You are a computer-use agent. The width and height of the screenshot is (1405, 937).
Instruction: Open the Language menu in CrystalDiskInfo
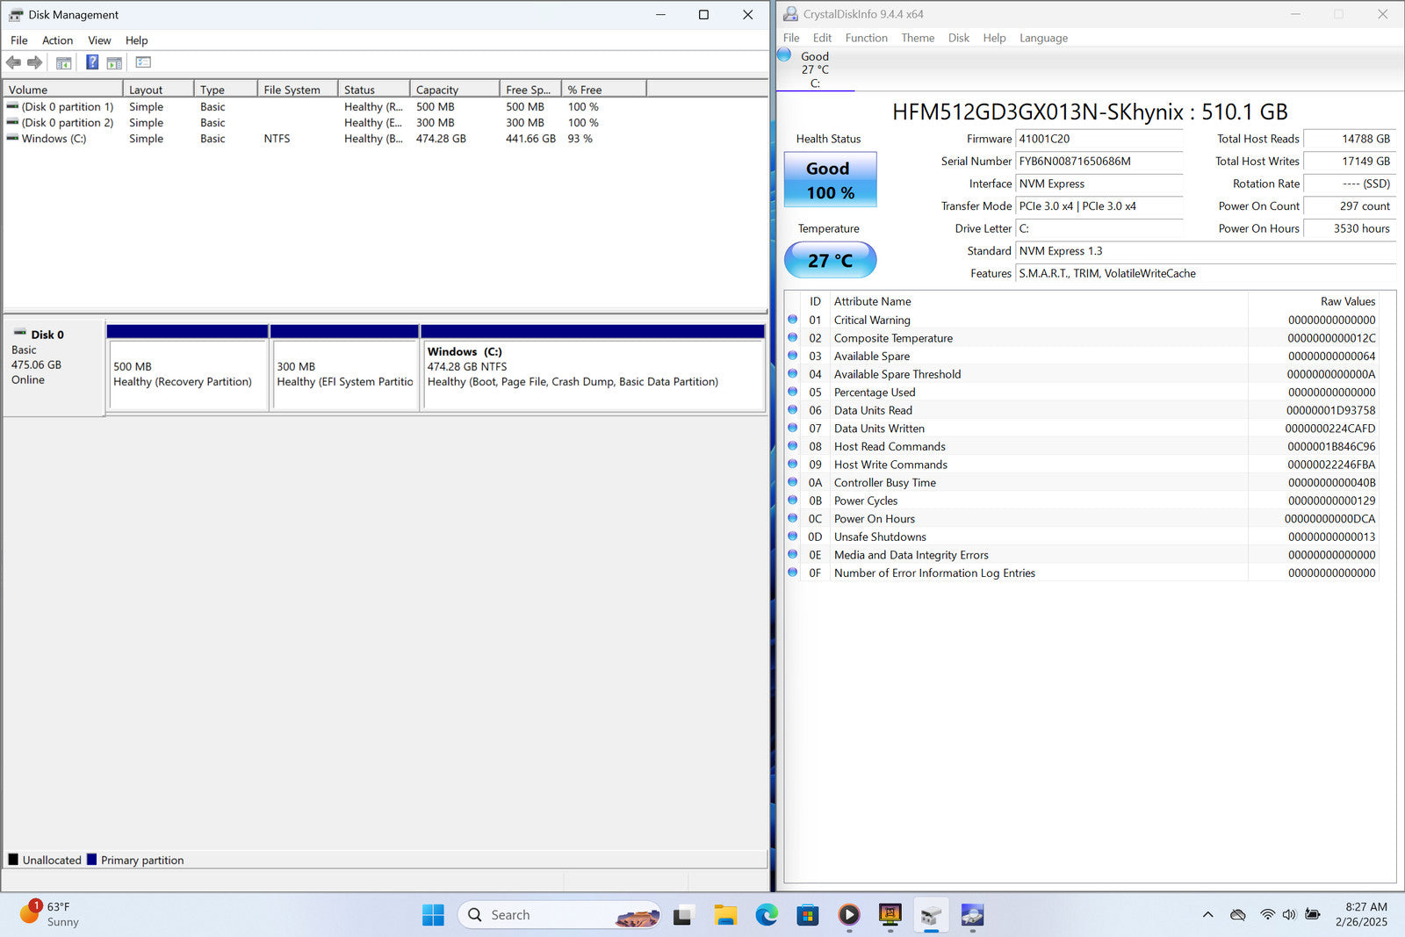coord(1043,38)
